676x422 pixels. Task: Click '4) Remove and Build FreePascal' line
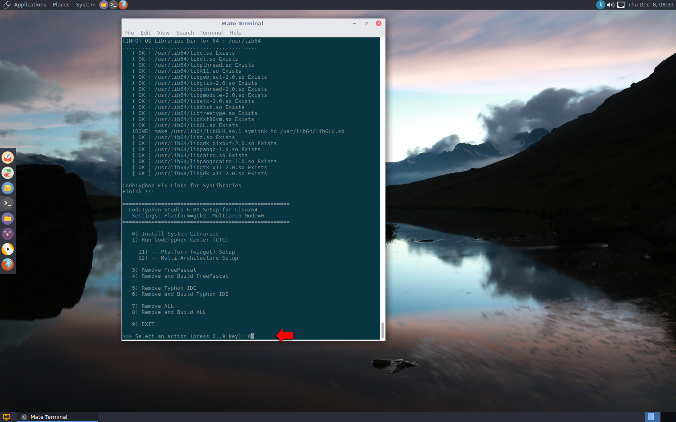pos(180,276)
